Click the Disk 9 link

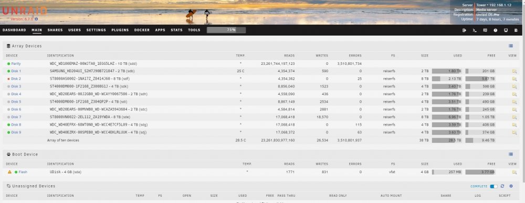(x=16, y=132)
